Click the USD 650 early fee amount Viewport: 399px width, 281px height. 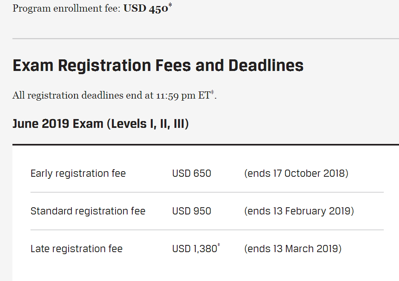click(192, 174)
